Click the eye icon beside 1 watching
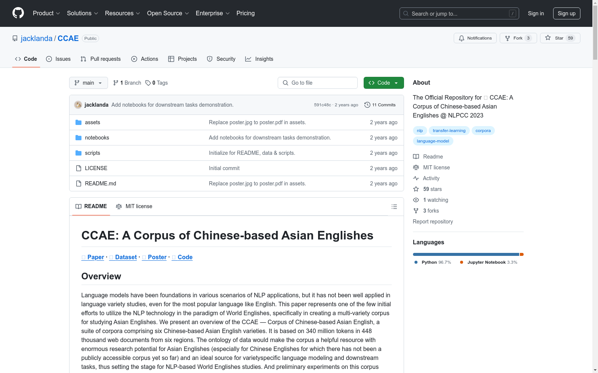The image size is (598, 373). click(416, 200)
